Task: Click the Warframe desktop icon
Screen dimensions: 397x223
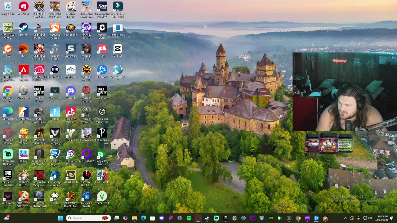Action: click(x=70, y=72)
